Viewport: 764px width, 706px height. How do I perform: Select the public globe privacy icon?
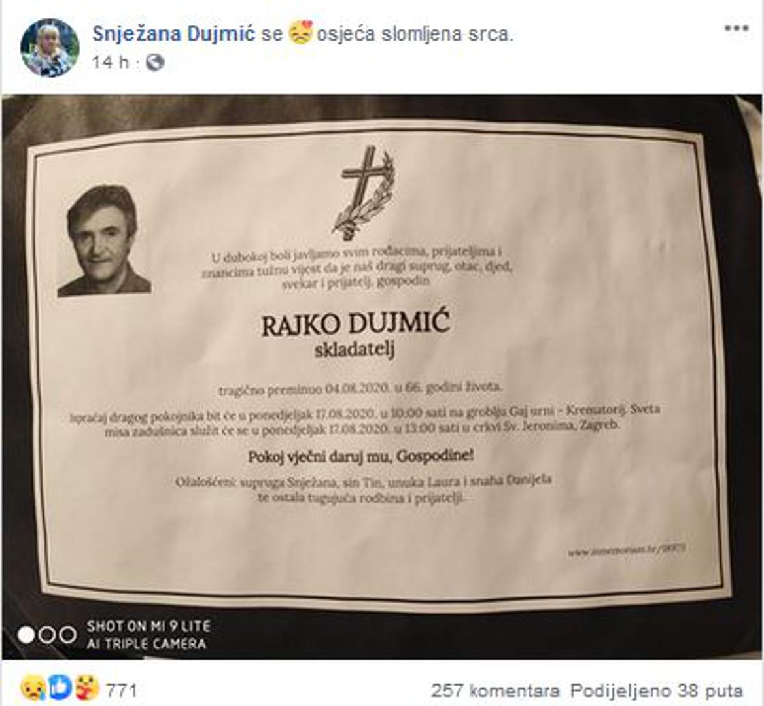pos(155,62)
